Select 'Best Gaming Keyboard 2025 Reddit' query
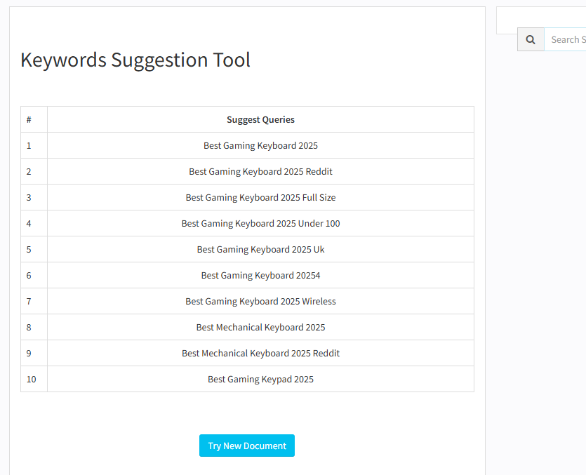The image size is (586, 475). coord(260,171)
